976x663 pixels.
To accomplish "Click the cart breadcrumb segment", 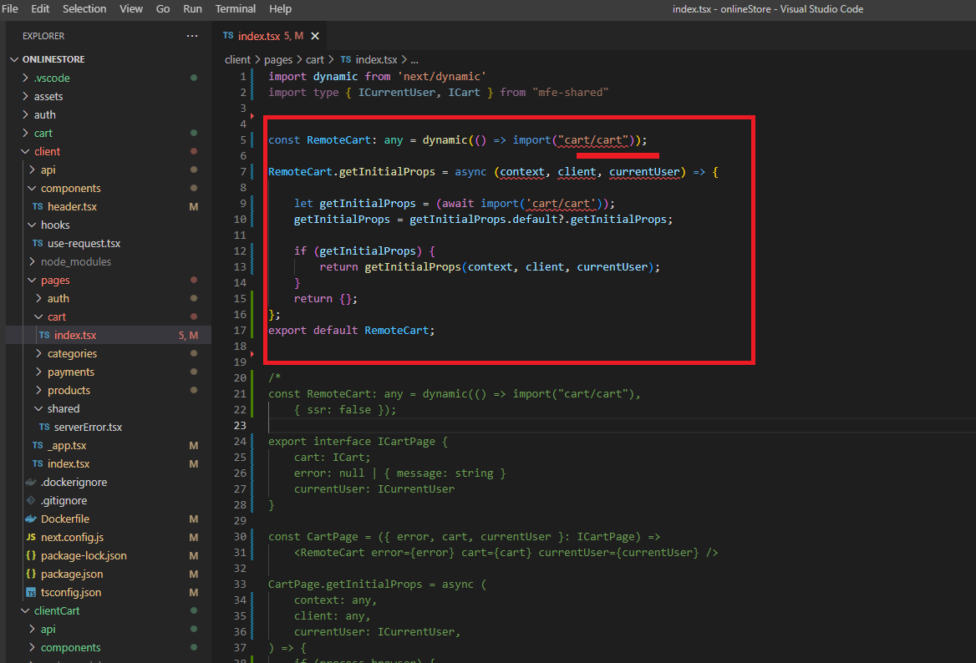I will tap(314, 59).
